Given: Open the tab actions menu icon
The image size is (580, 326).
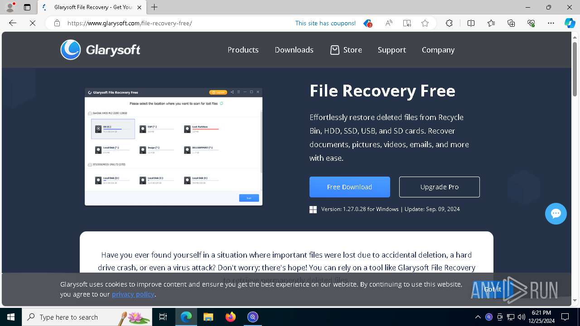Looking at the screenshot, I should pos(27,7).
